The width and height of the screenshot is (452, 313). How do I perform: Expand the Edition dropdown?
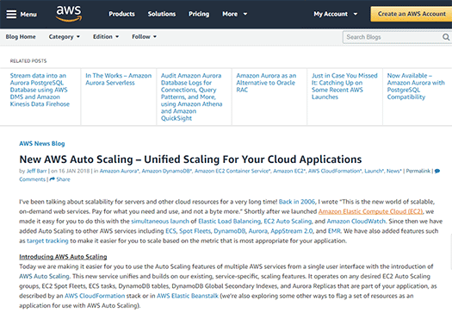(106, 37)
